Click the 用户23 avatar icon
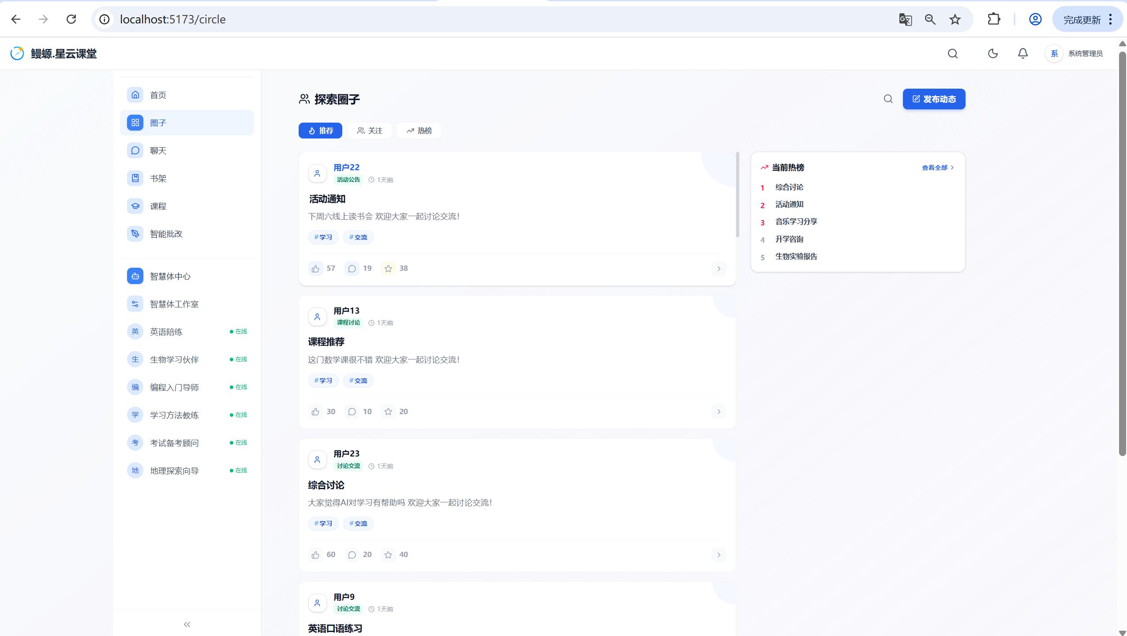1127x636 pixels. [x=317, y=460]
